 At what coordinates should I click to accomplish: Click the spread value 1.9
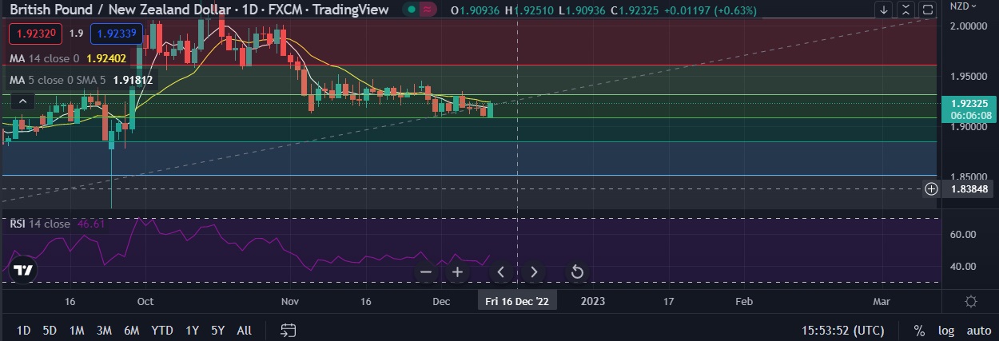tap(76, 34)
